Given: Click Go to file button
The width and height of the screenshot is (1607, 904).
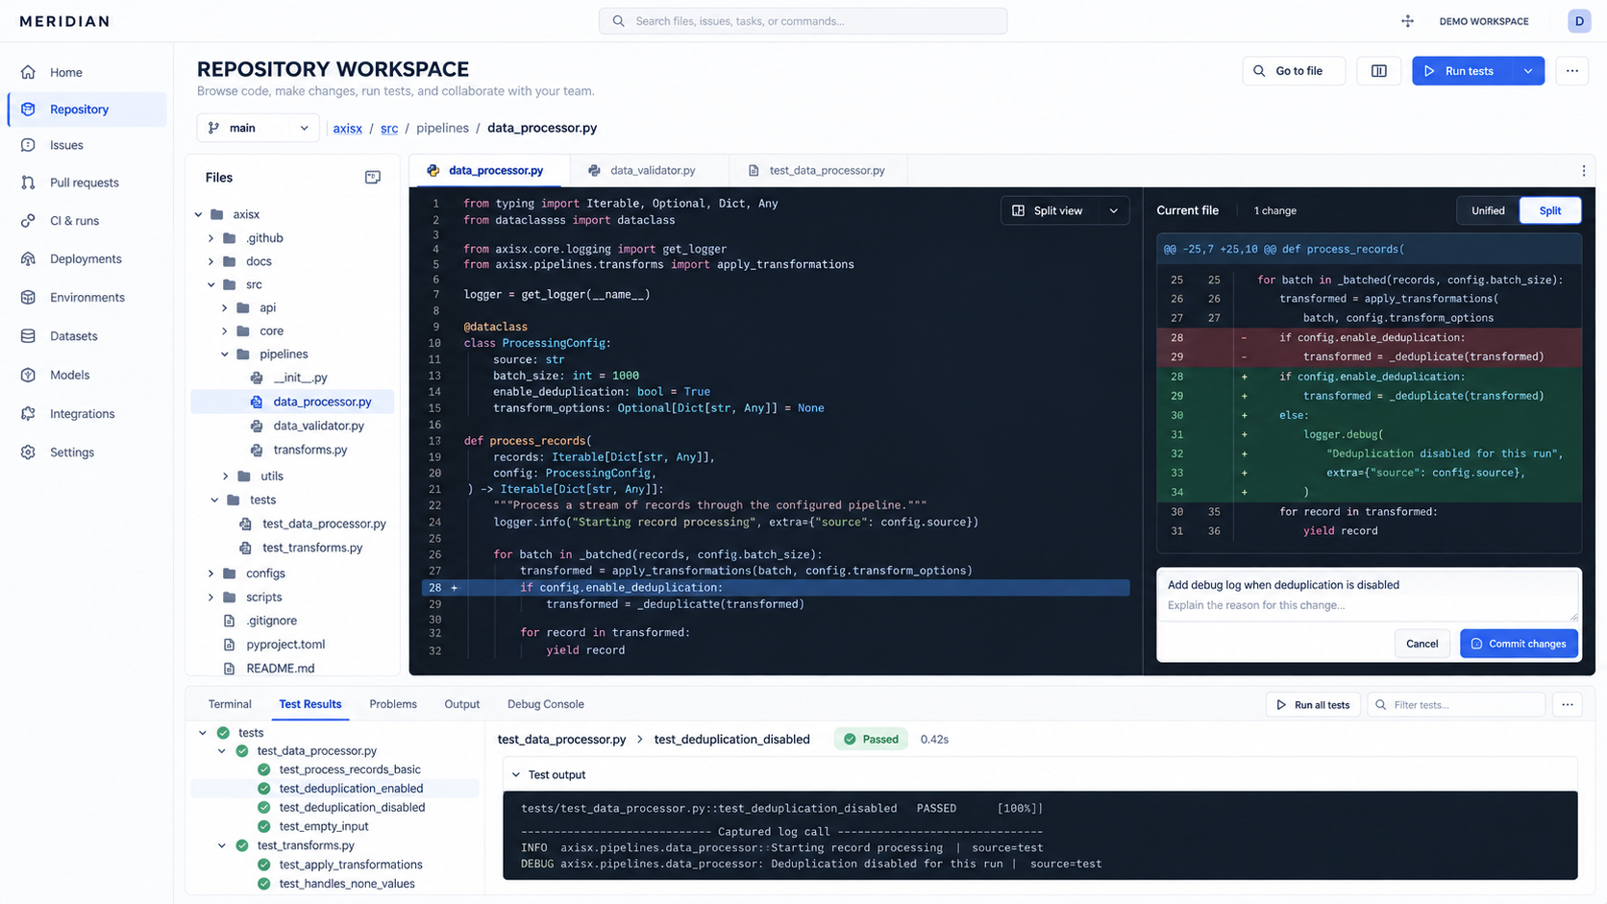Looking at the screenshot, I should 1293,71.
